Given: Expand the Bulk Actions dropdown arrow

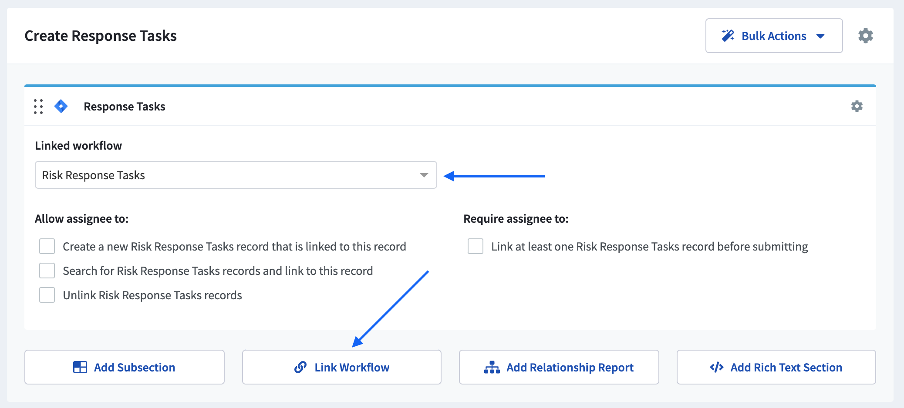Looking at the screenshot, I should (820, 36).
